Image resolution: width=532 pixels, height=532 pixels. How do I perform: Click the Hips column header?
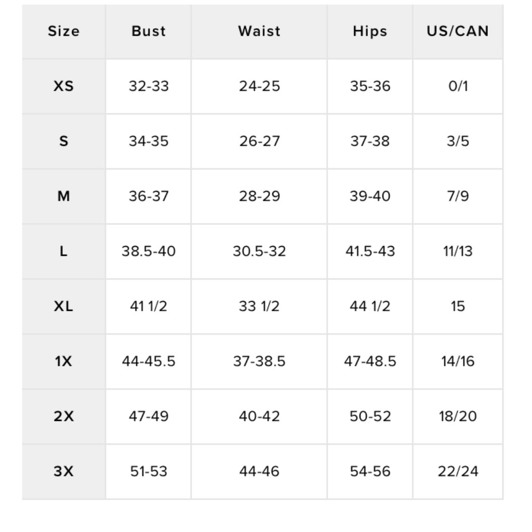[370, 31]
